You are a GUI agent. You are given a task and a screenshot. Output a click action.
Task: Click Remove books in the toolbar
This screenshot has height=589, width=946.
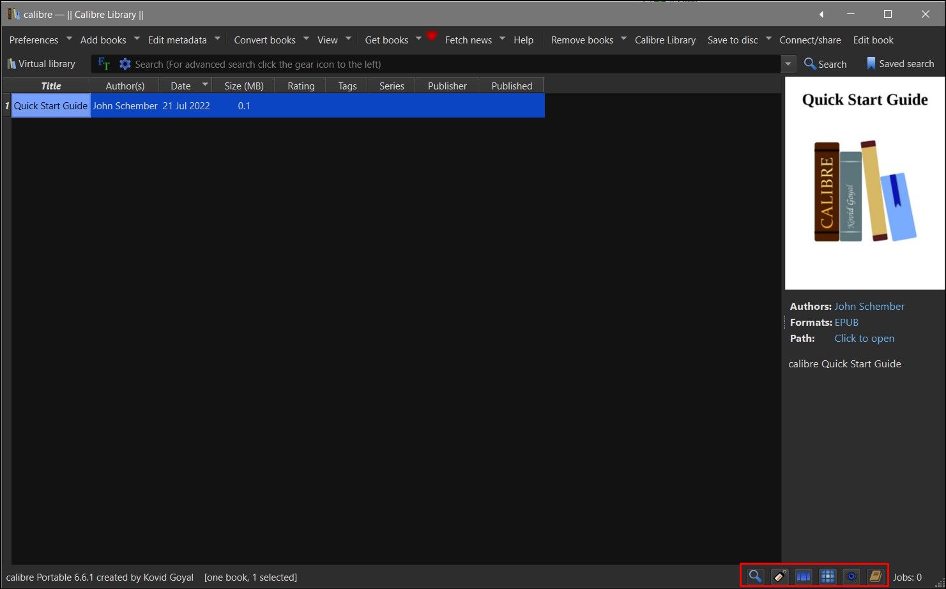click(582, 40)
